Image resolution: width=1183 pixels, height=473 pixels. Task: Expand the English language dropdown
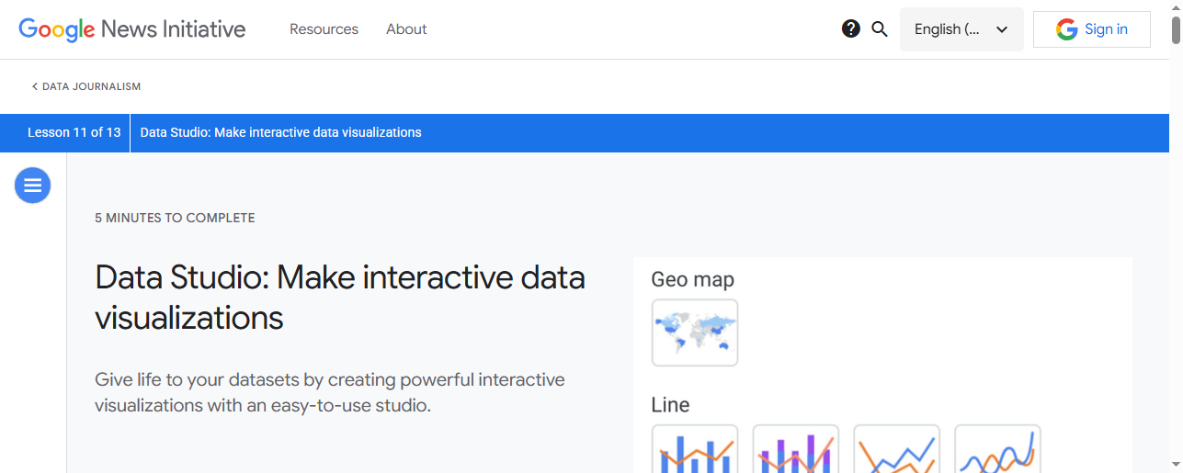coord(961,29)
